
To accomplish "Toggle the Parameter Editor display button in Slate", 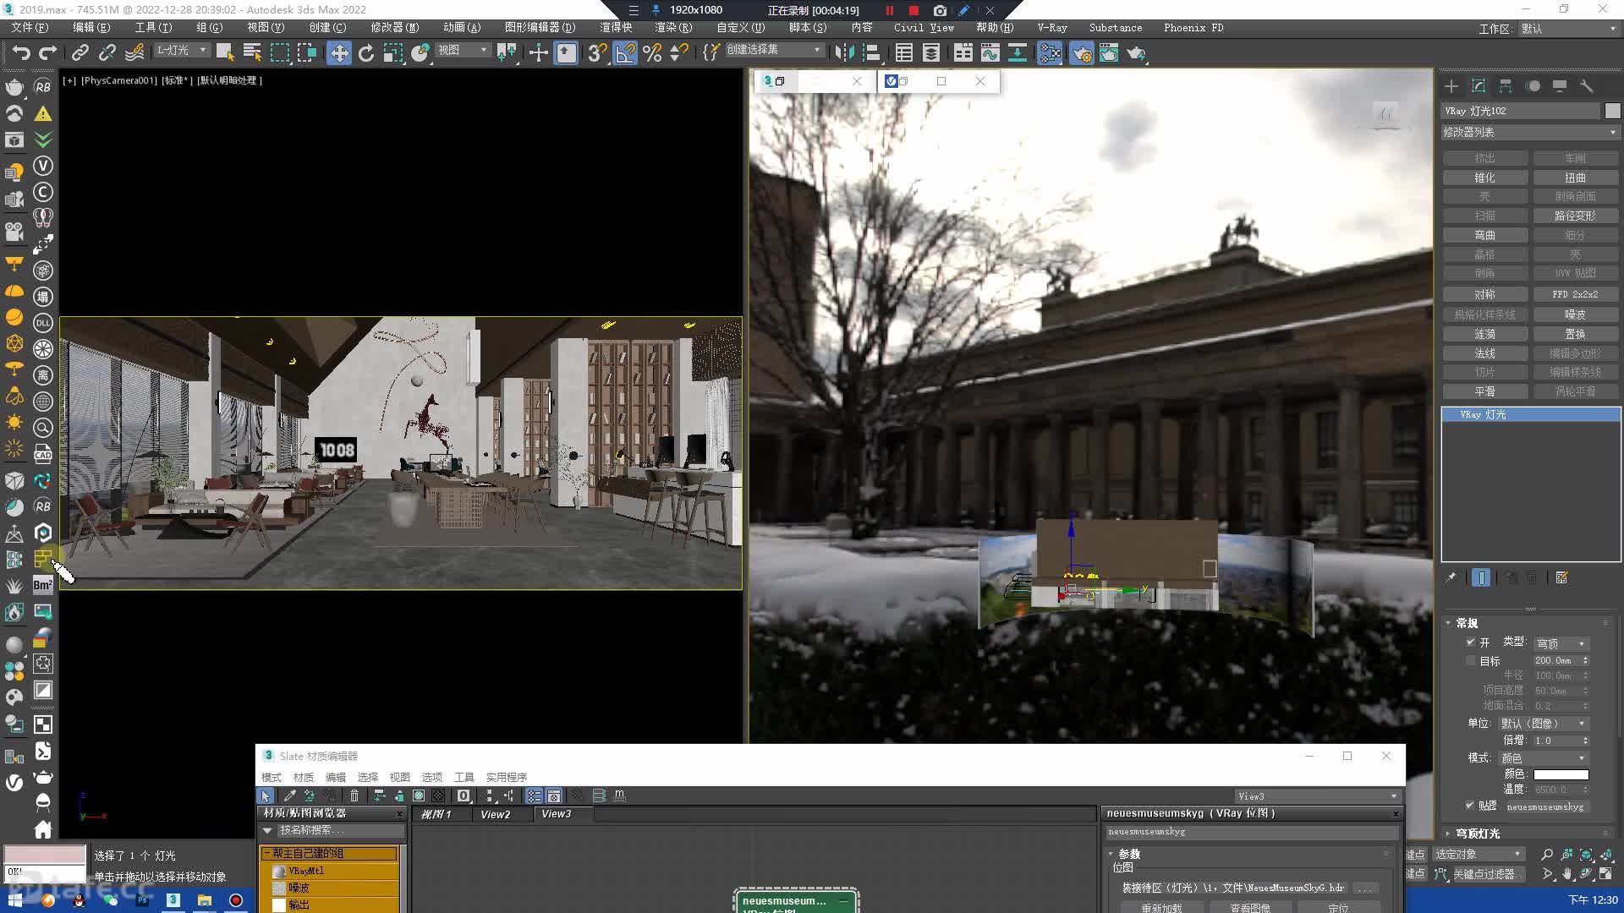I will (554, 795).
